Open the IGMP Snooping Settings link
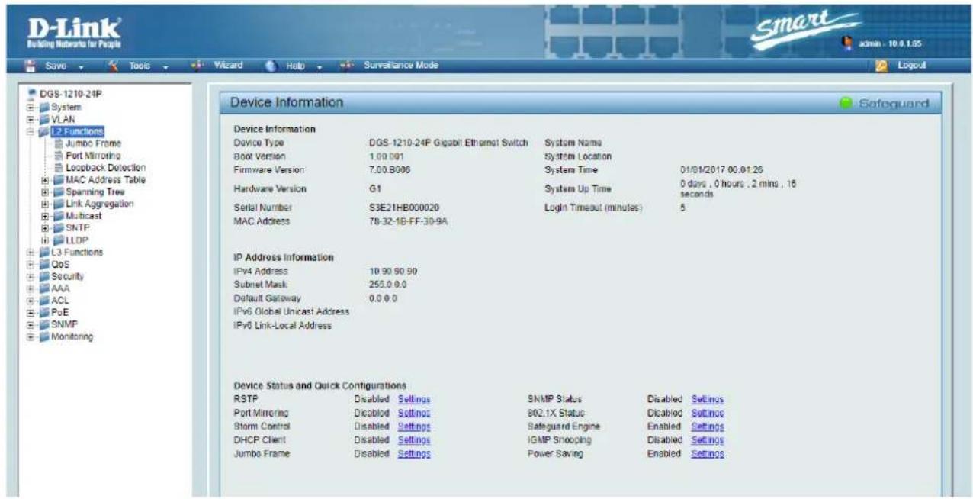The height and width of the screenshot is (499, 973). [x=707, y=440]
